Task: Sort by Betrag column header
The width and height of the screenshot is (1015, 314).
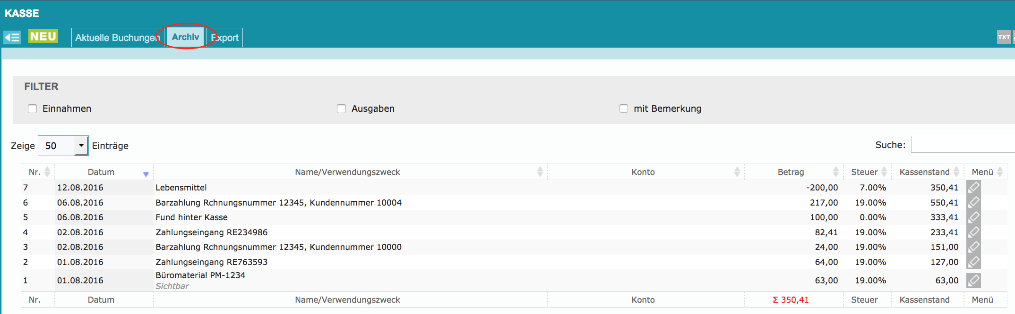Action: coord(791,172)
